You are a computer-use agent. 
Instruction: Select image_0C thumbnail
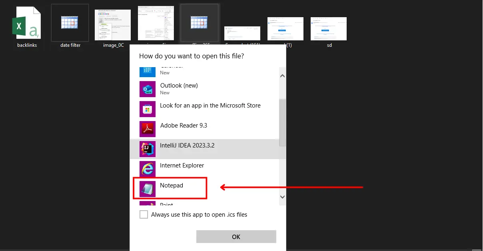pos(113,25)
